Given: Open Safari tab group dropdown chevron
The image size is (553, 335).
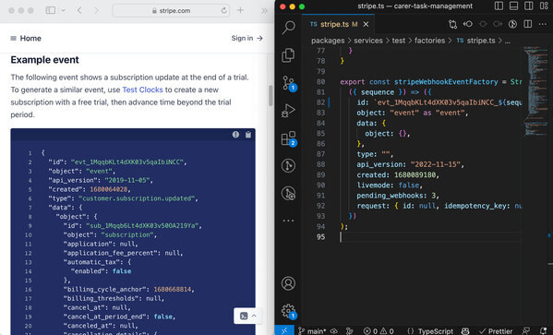Looking at the screenshot, I should click(63, 10).
